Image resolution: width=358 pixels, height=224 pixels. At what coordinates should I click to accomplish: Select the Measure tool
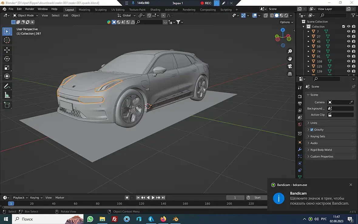click(7, 95)
